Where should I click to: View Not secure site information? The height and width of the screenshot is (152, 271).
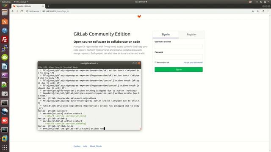(x=33, y=11)
